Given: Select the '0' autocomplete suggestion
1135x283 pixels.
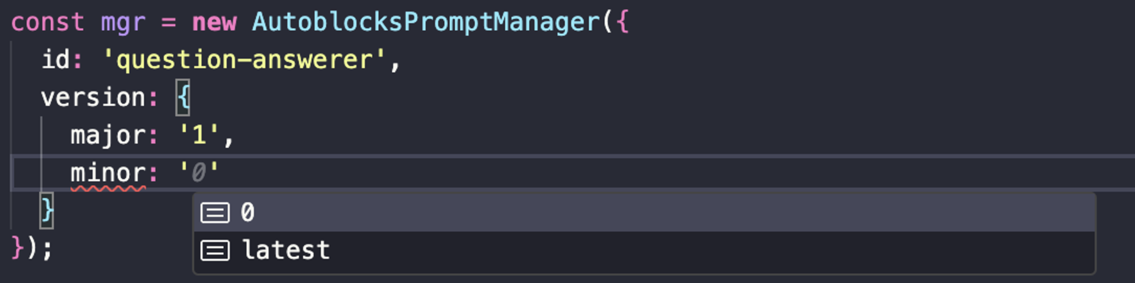Looking at the screenshot, I should tap(248, 213).
